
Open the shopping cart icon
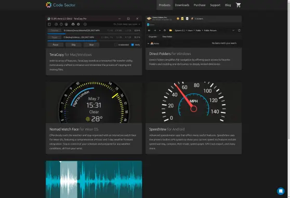coord(238,5)
